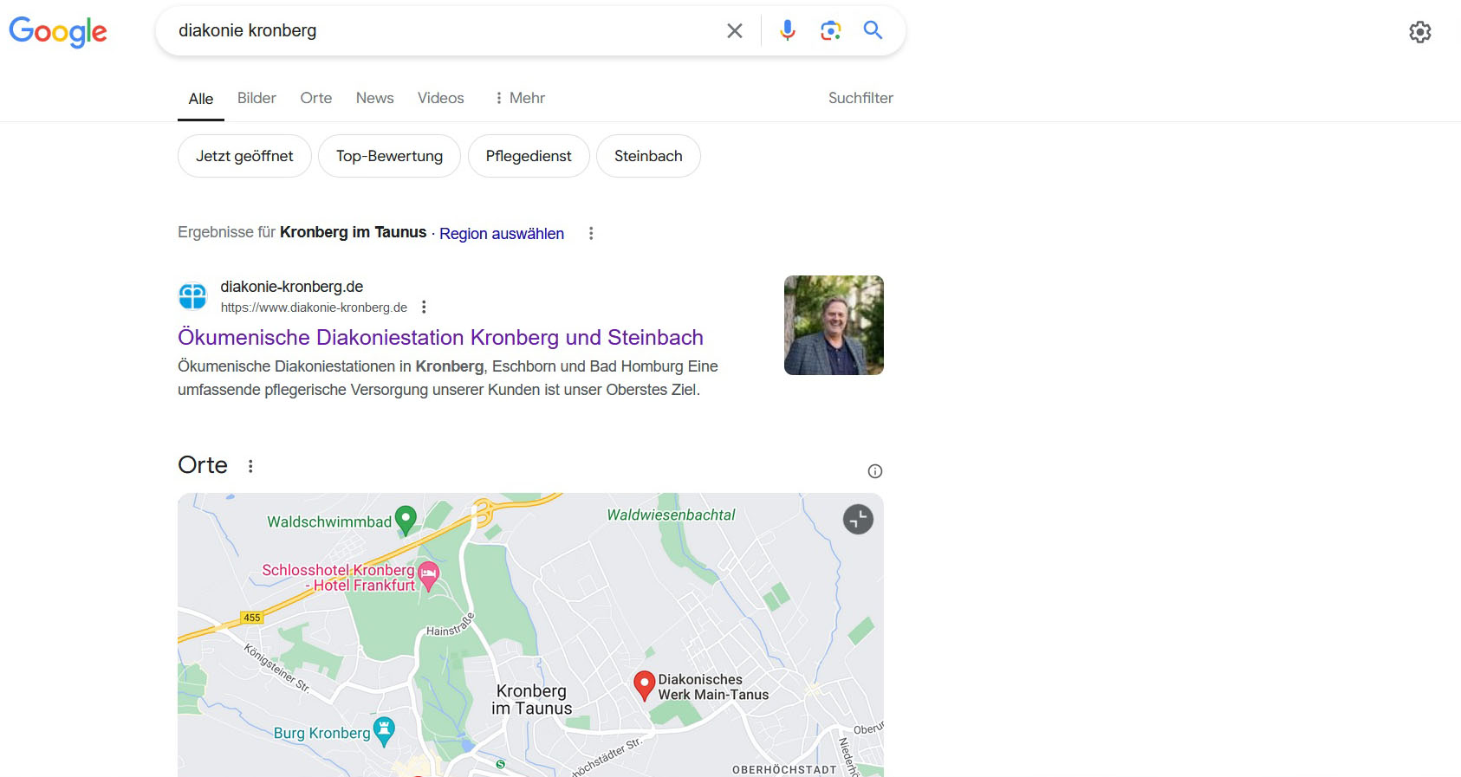Select the Alle tab
Viewport: 1461px width, 777px height.
[x=201, y=99]
